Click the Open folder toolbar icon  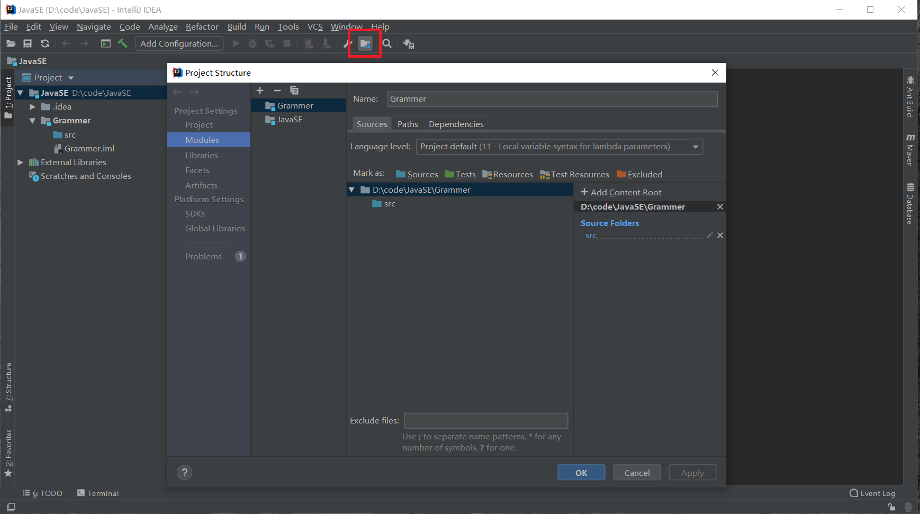pyautogui.click(x=11, y=44)
